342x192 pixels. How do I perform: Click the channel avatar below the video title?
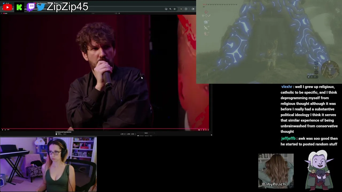[56, 134]
